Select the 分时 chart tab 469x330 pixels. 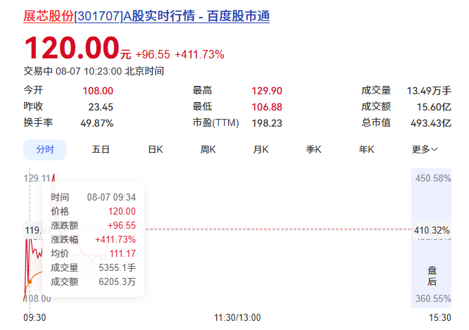point(45,149)
